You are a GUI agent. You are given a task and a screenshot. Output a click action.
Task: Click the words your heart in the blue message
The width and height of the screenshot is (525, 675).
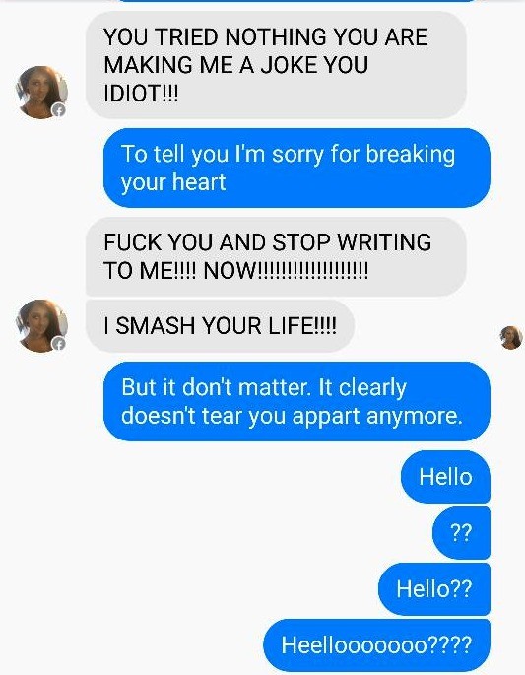(173, 182)
